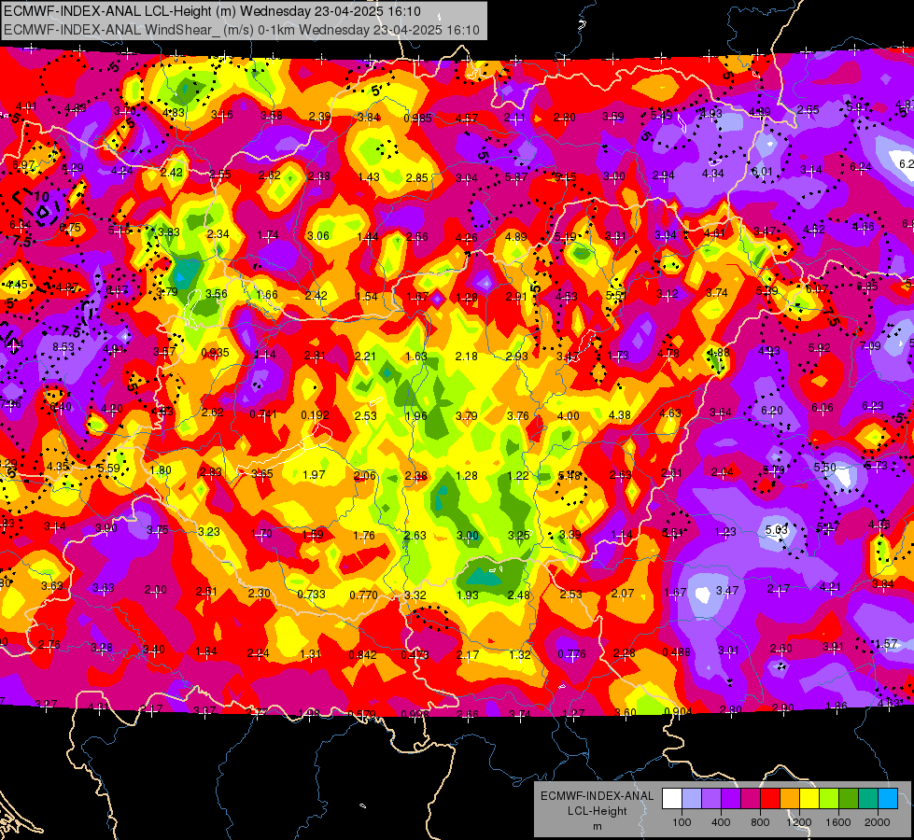Viewport: 914px width, 840px height.
Task: Click the wind shear value 6.24
Action: coord(861,167)
